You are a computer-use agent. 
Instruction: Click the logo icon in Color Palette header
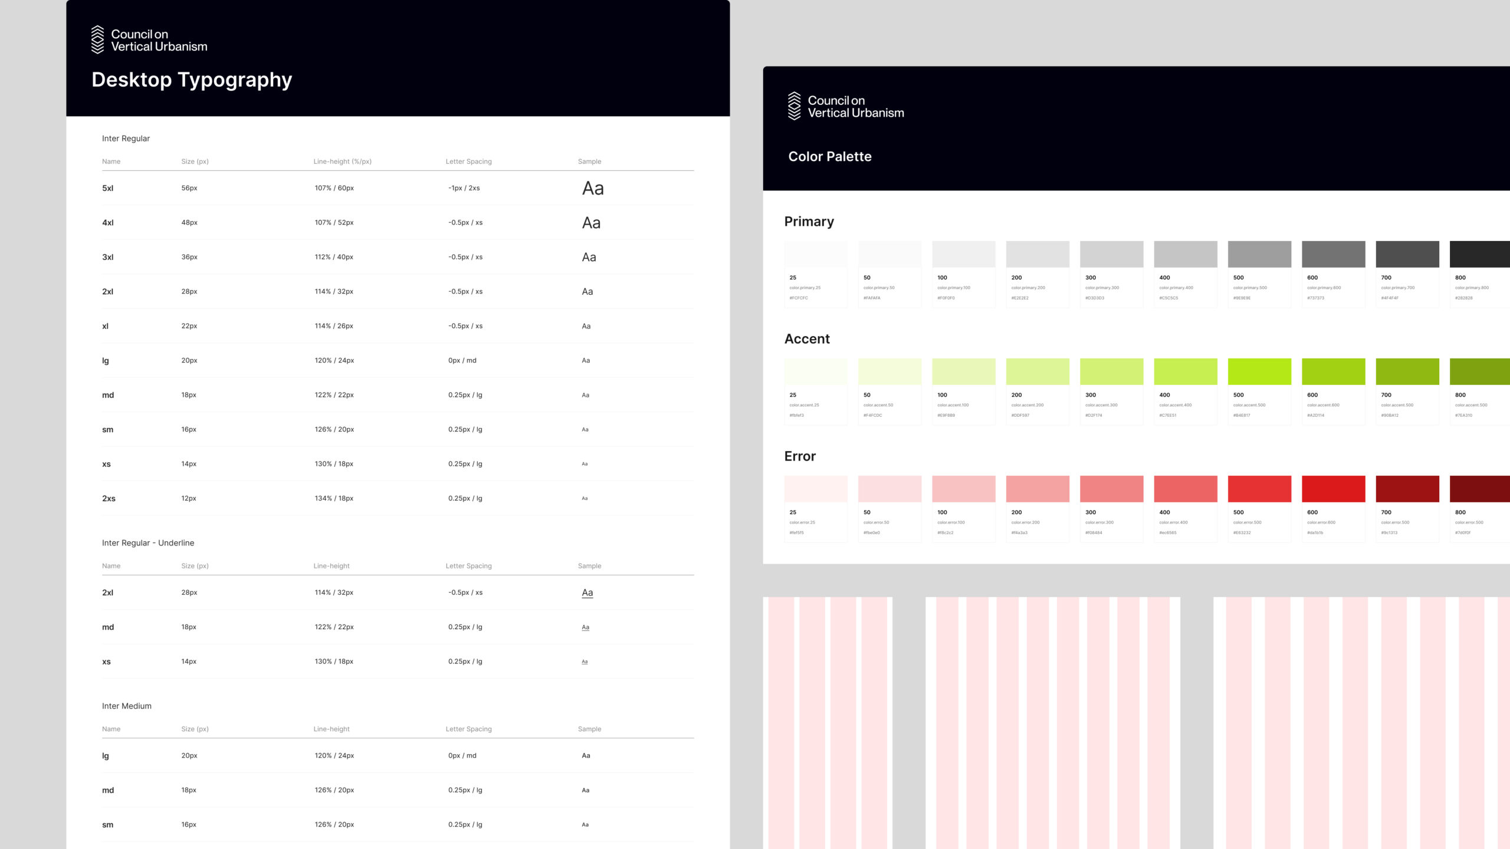click(794, 106)
